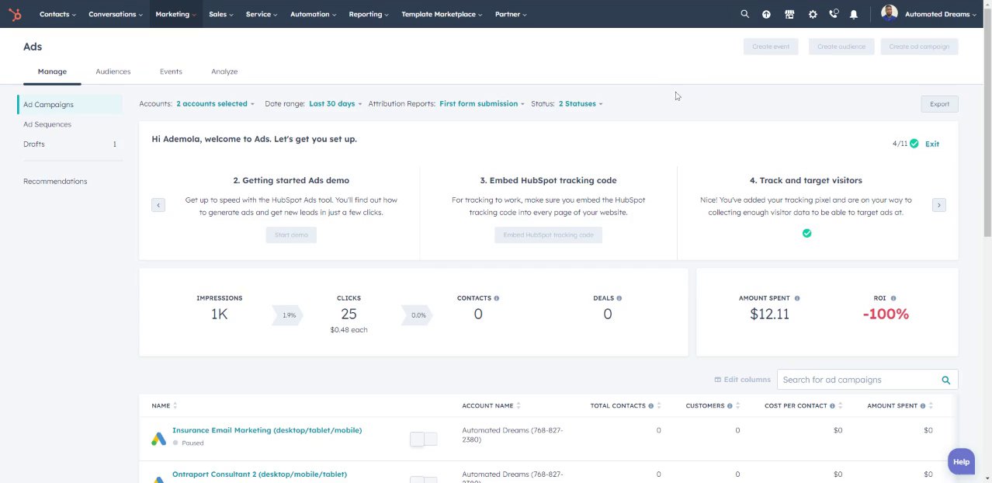Switch to the Analyze tab
This screenshot has width=992, height=483.
coord(224,71)
